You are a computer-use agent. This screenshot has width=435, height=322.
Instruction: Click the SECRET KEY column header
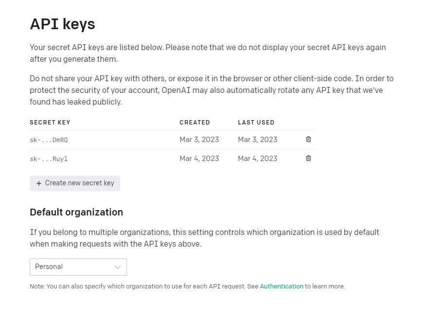[x=50, y=123]
